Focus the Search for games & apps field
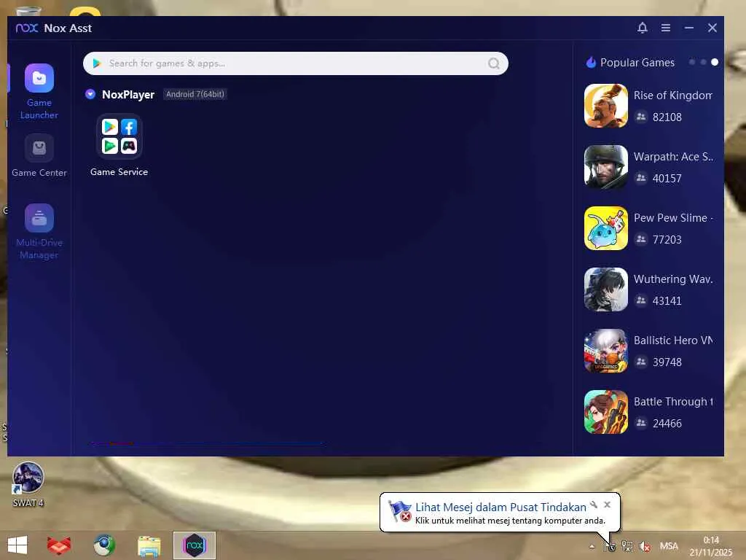The width and height of the screenshot is (746, 560). [x=296, y=63]
